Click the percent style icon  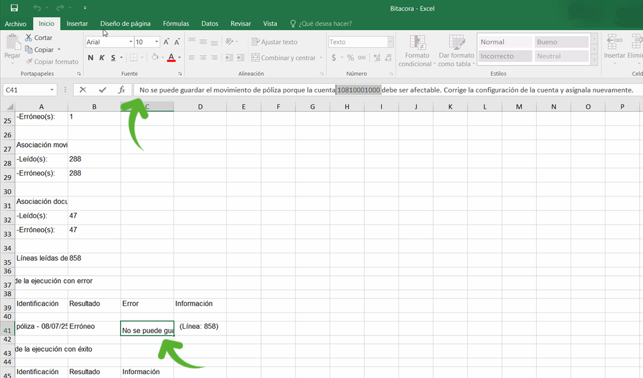pyautogui.click(x=350, y=58)
